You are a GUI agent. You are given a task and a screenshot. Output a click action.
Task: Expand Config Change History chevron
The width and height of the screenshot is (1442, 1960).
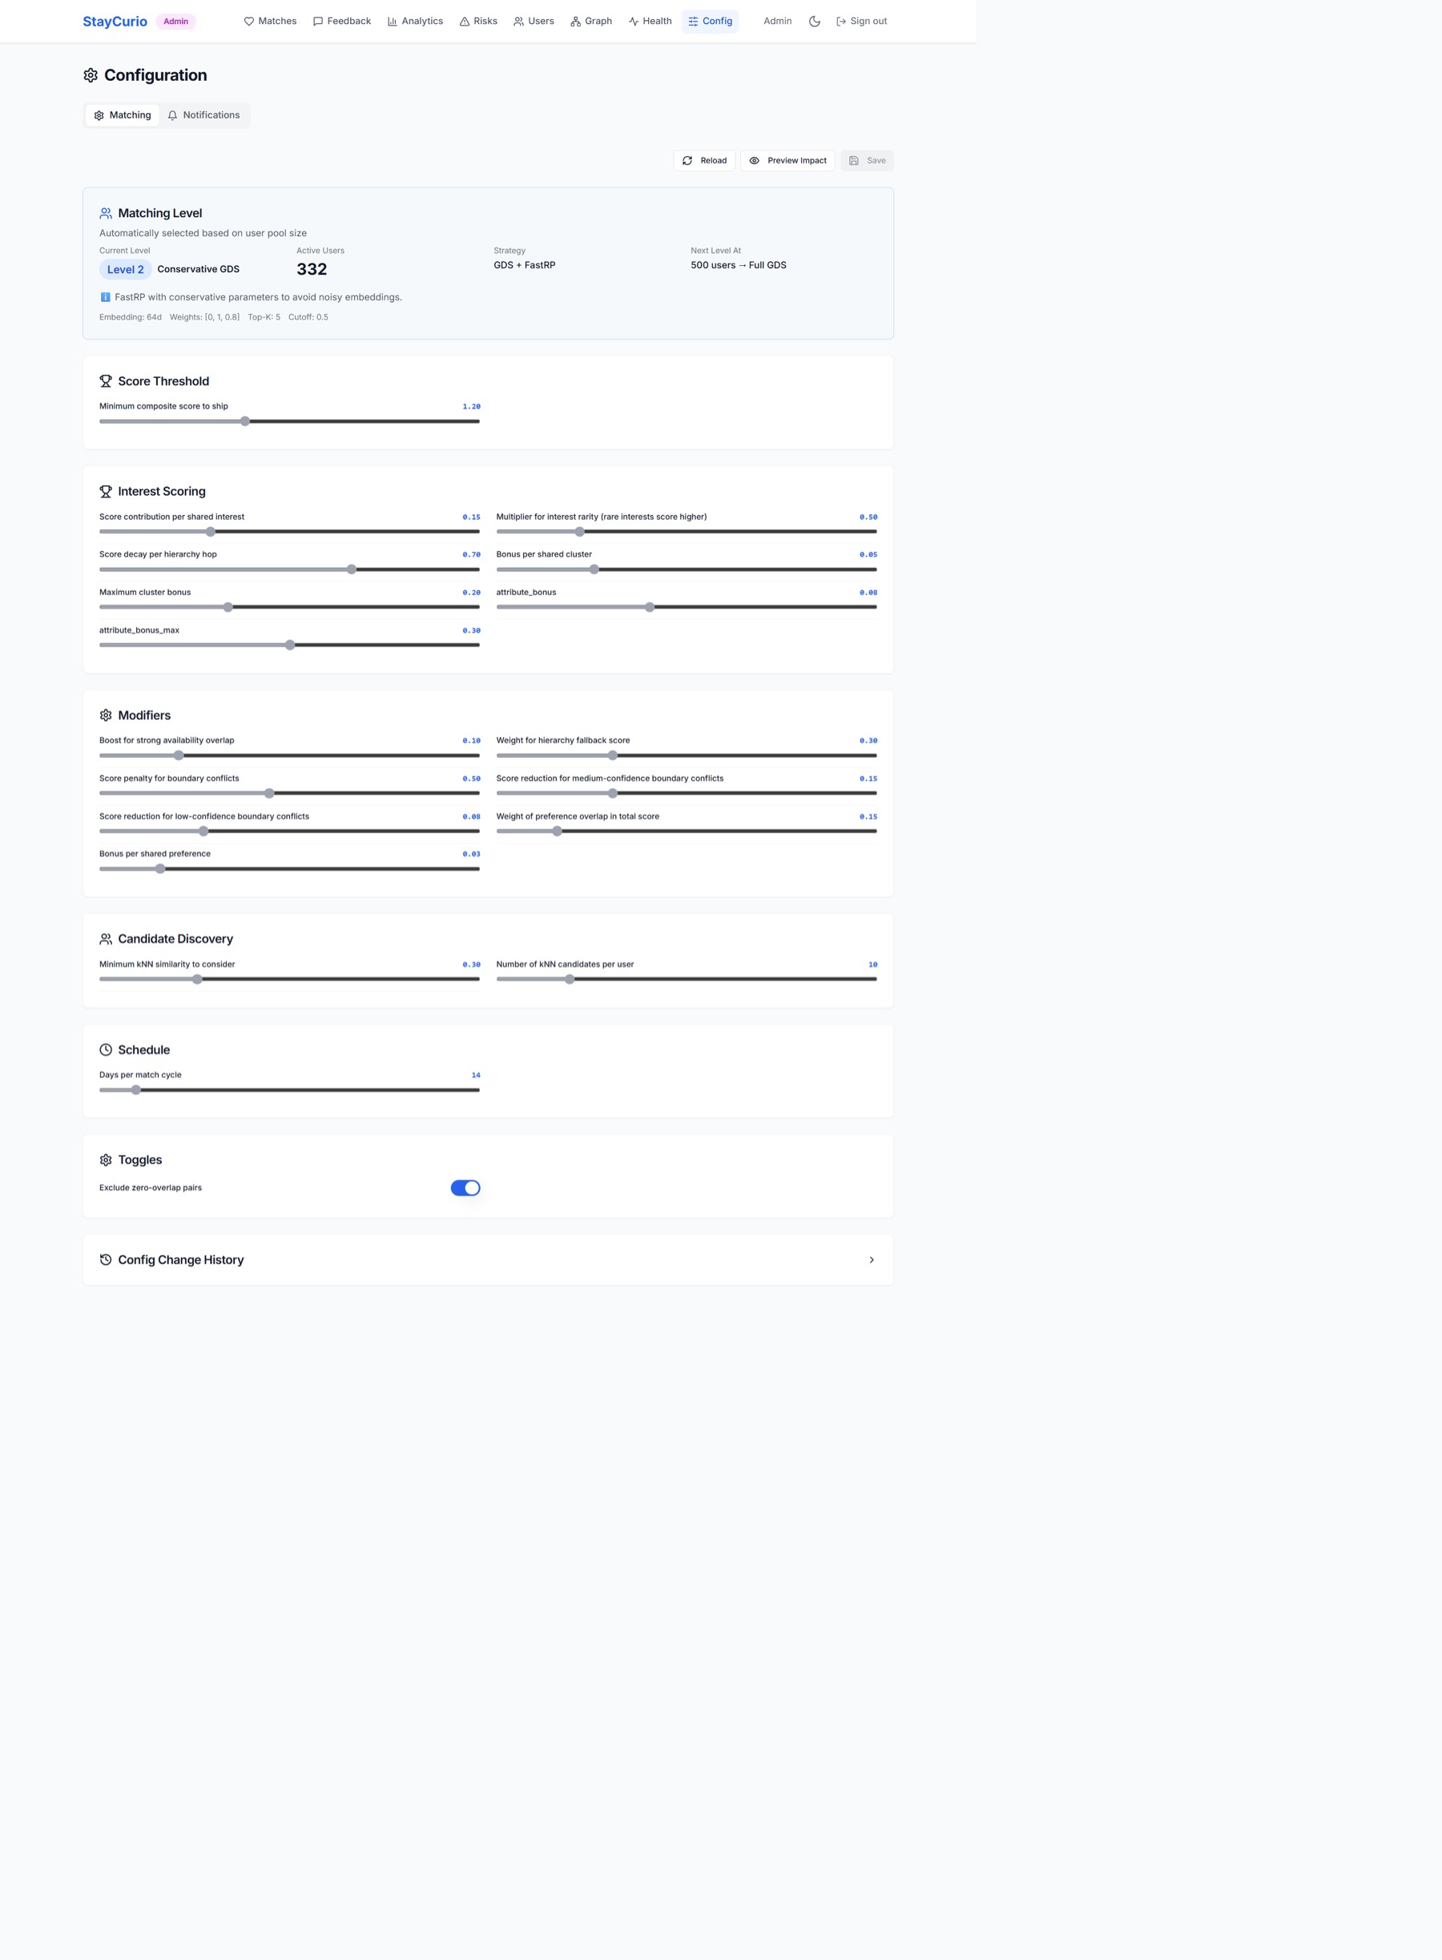[x=871, y=1260]
